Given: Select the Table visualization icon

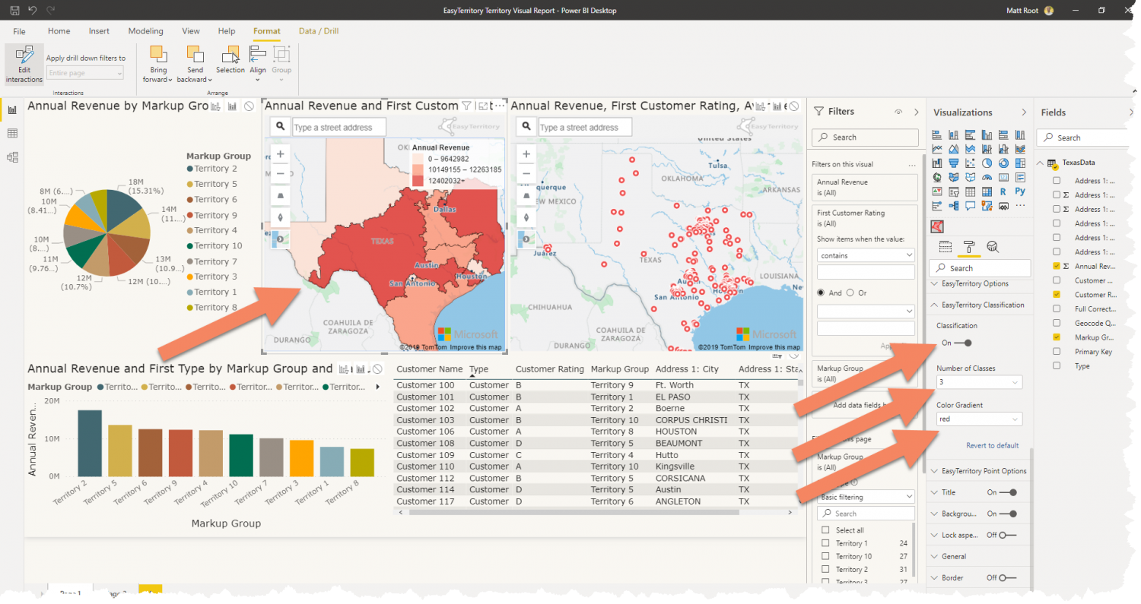Looking at the screenshot, I should point(971,191).
